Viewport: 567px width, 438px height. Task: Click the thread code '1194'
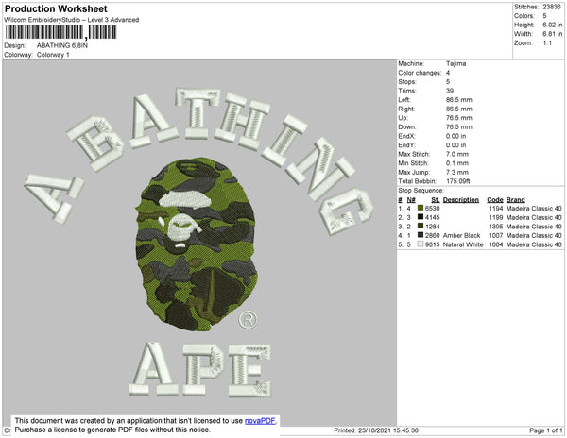pos(496,209)
